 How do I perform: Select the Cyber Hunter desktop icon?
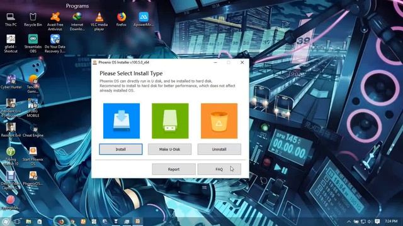point(11,82)
